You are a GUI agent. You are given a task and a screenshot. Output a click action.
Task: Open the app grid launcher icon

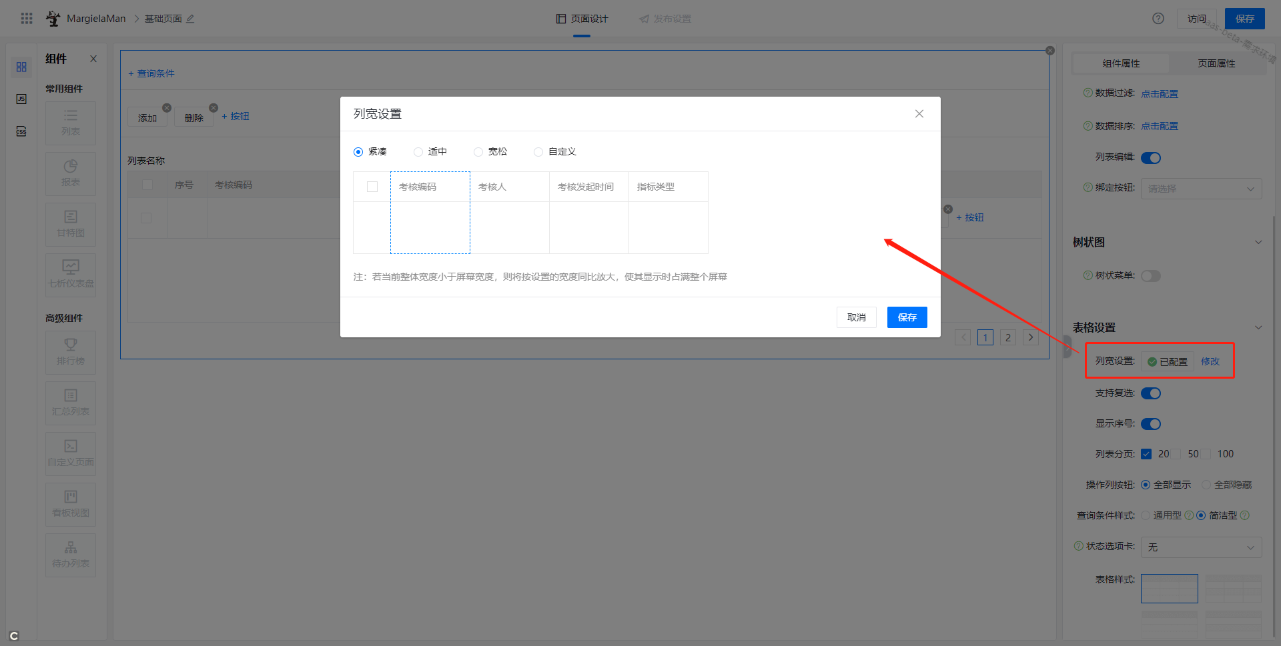click(27, 19)
